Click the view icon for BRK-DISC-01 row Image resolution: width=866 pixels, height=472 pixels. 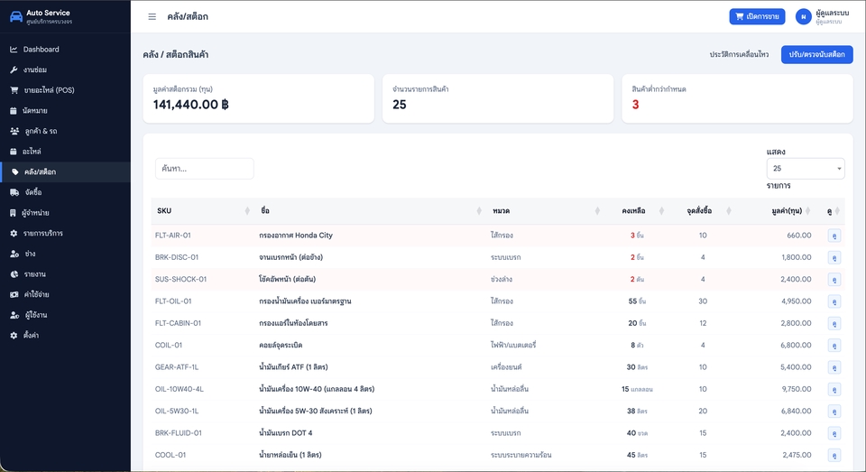pos(834,257)
